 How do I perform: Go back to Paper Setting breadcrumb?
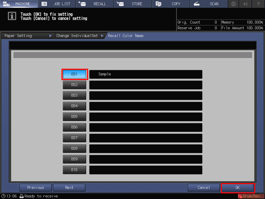pos(28,36)
